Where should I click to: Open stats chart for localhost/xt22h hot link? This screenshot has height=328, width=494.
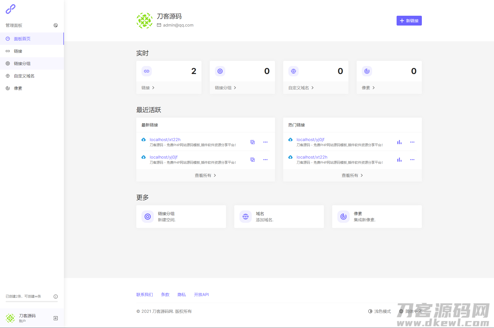click(x=399, y=160)
